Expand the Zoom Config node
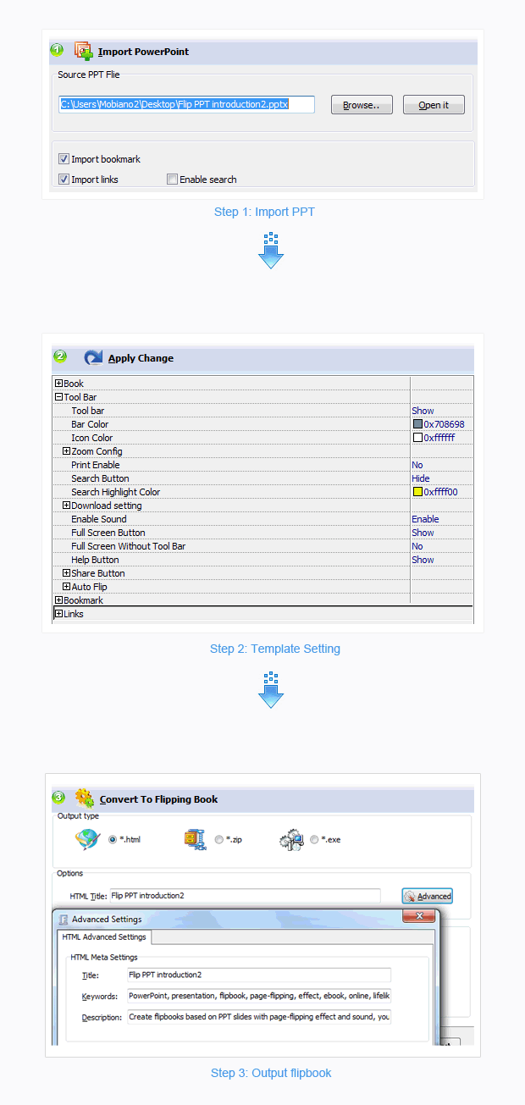Viewport: 525px width, 1105px height. click(x=67, y=451)
